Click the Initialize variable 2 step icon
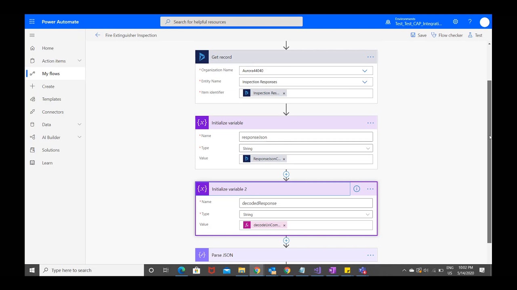 [x=202, y=189]
